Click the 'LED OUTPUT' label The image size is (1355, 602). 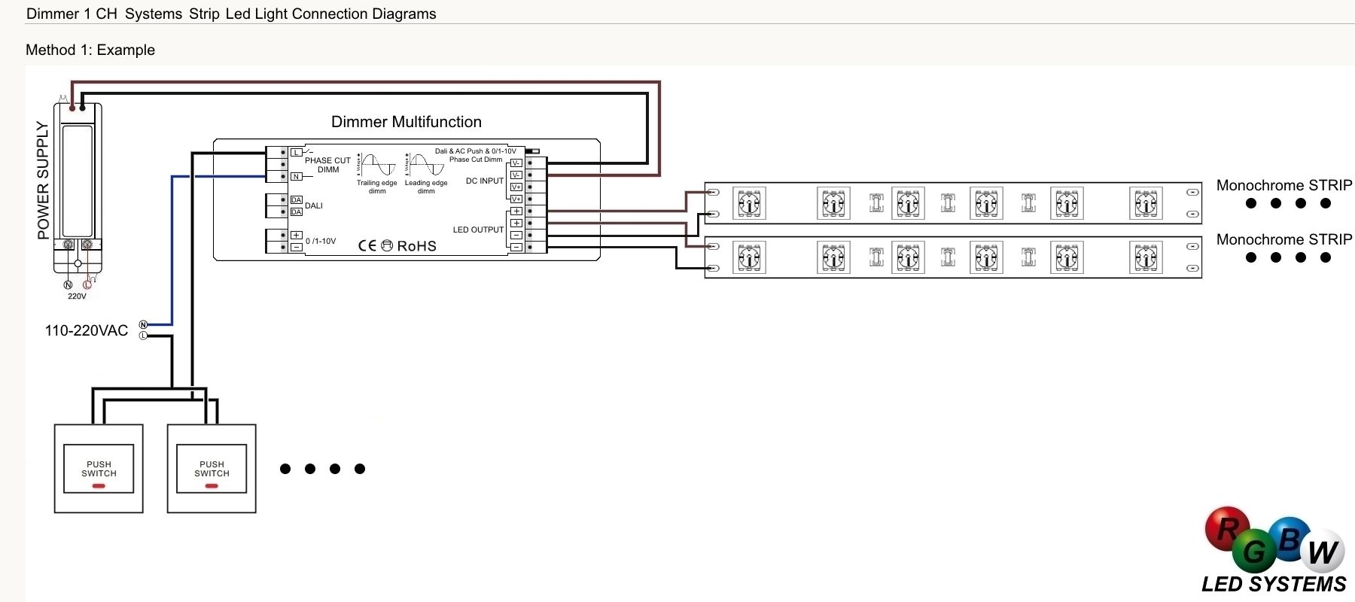pyautogui.click(x=478, y=230)
